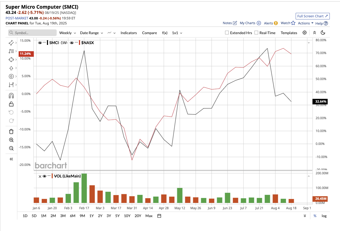Click the zoom out magnifier
The width and height of the screenshot is (340, 231).
click(11, 148)
